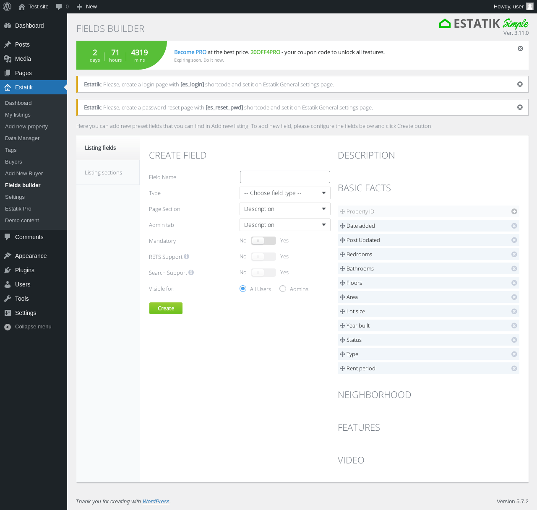Toggle the Search Support switch

pyautogui.click(x=263, y=273)
